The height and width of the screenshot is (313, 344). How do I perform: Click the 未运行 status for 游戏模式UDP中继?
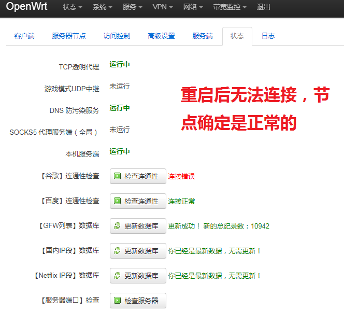pos(120,86)
